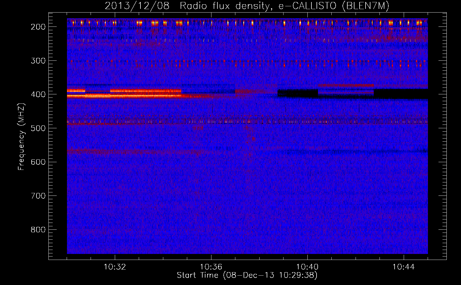Click the 500 frequency tick label
461x285 pixels.
tap(38, 128)
